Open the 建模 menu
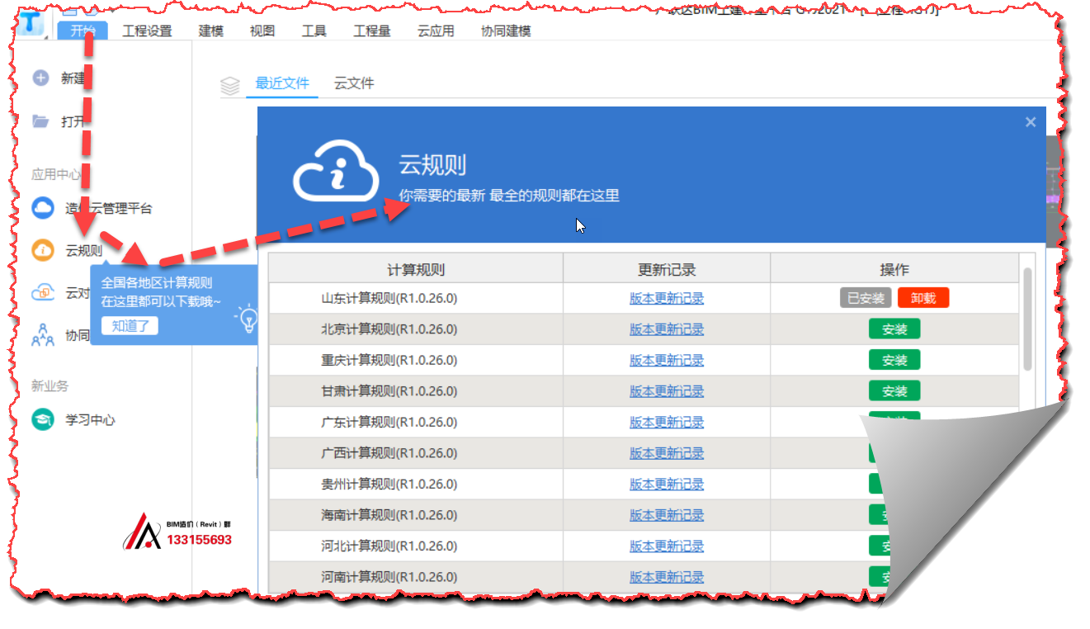This screenshot has width=1090, height=629. [x=211, y=31]
